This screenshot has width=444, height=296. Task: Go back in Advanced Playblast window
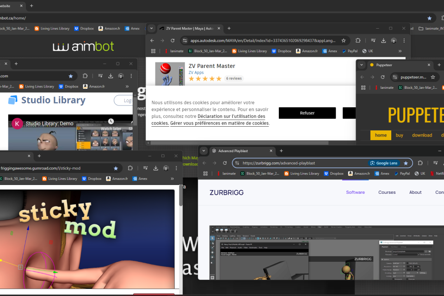click(x=204, y=163)
